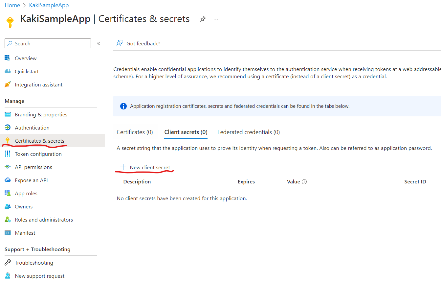Image resolution: width=441 pixels, height=284 pixels.
Task: Click the large key icon by app title
Action: [10, 22]
